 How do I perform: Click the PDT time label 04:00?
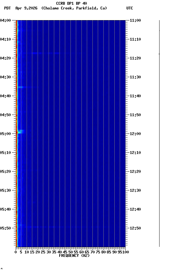pos(5,20)
